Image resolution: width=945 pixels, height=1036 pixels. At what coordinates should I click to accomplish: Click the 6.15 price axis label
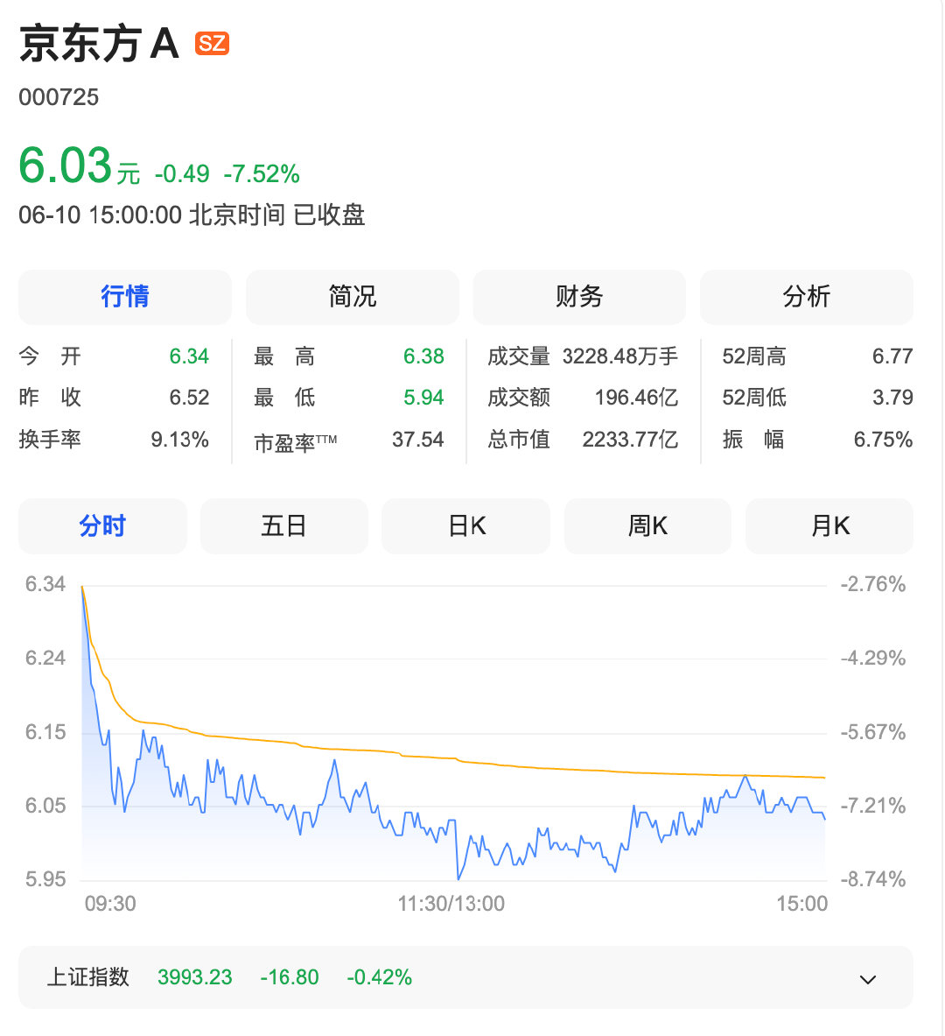[x=45, y=732]
